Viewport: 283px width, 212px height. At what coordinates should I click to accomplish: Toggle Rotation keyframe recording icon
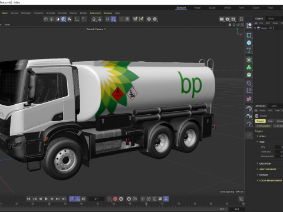click(149, 199)
